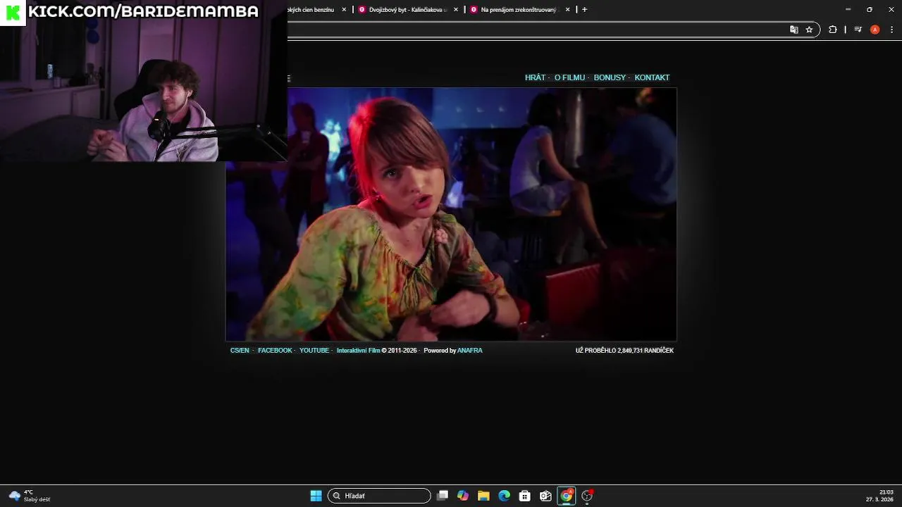The image size is (902, 507).
Task: Click the Chrome icon in the taskbar
Action: coord(567,496)
